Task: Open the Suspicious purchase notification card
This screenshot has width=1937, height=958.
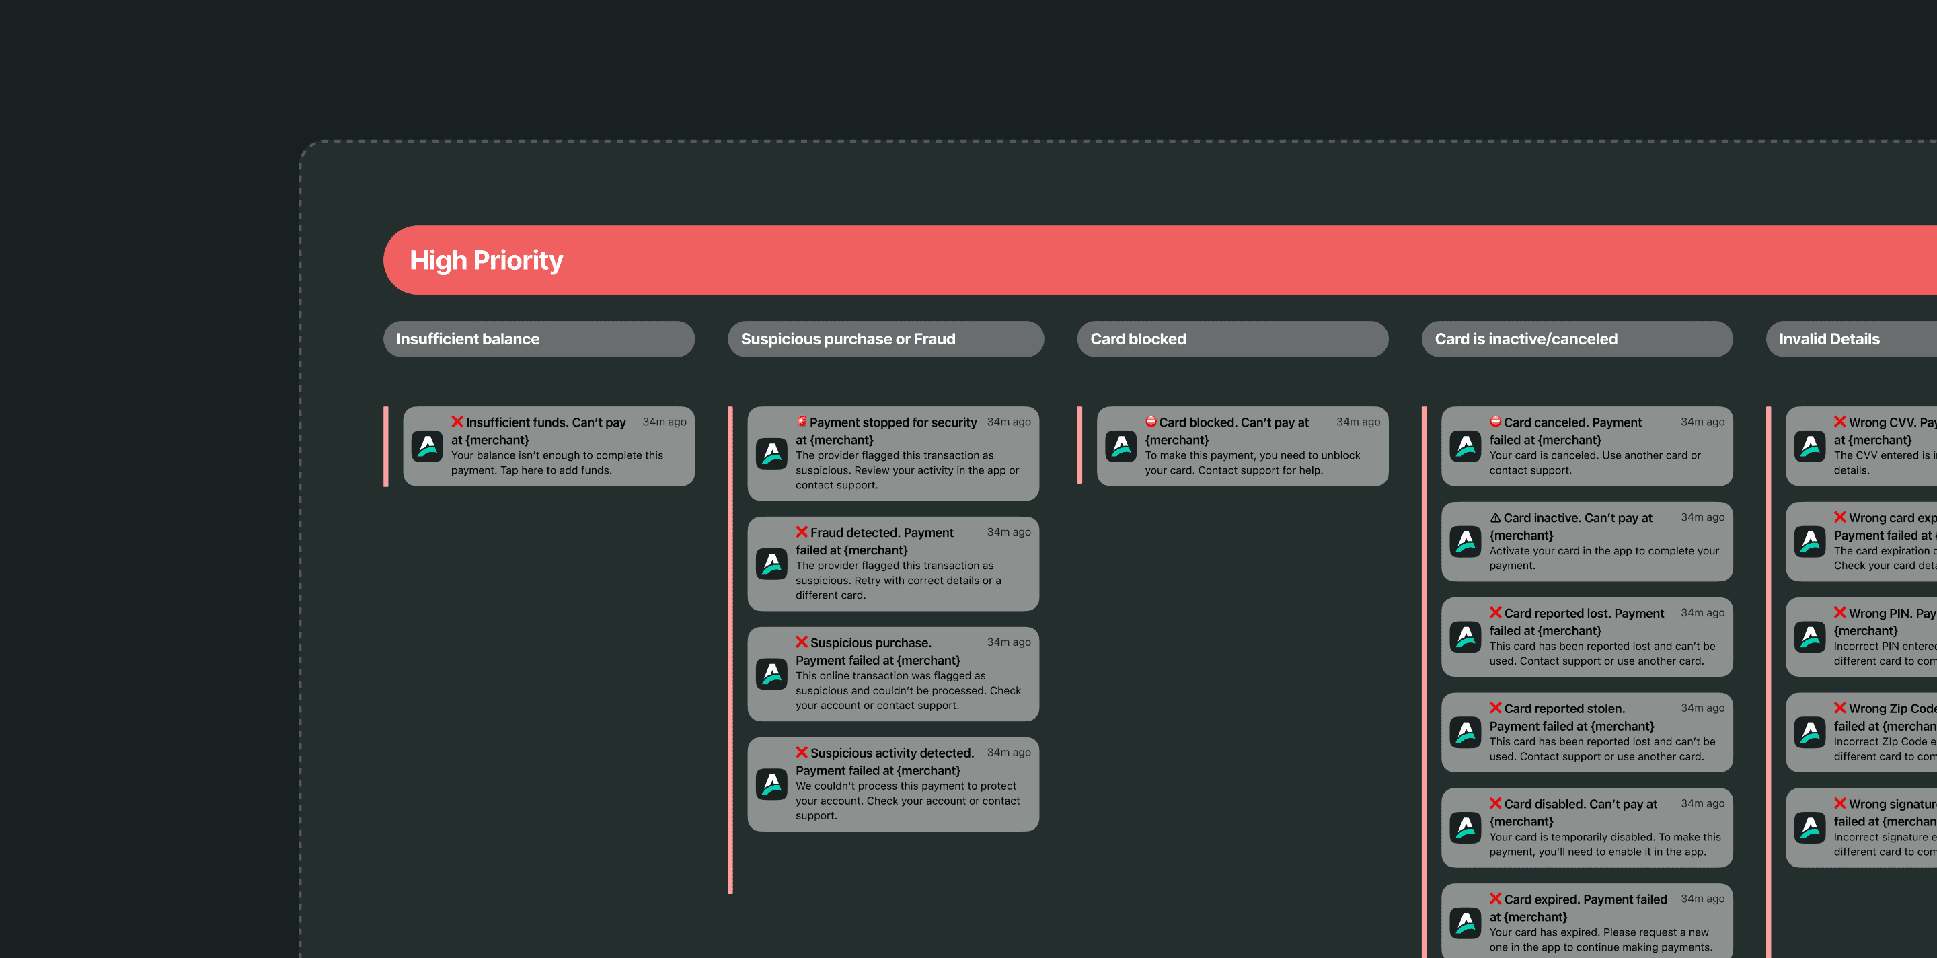Action: point(892,673)
